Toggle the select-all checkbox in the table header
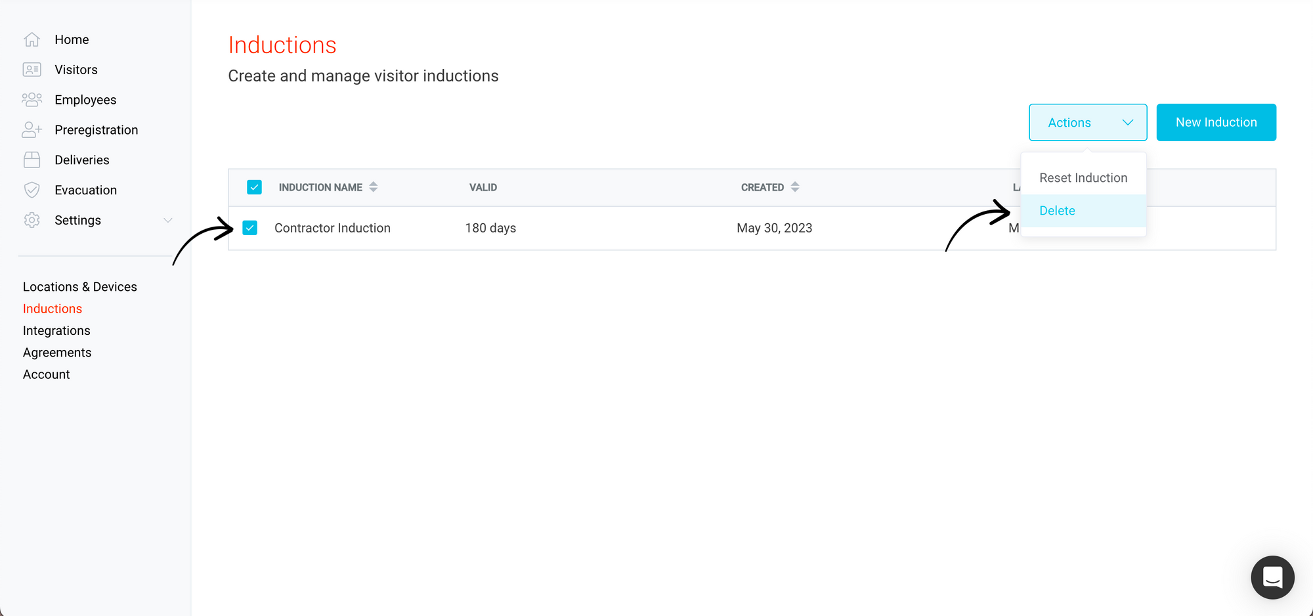This screenshot has height=616, width=1313. 254,187
